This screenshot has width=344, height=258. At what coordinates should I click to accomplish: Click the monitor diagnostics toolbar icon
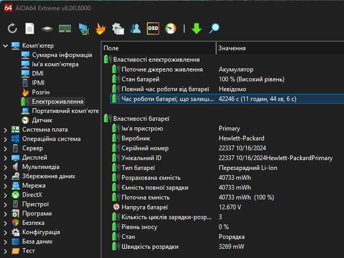click(x=84, y=28)
